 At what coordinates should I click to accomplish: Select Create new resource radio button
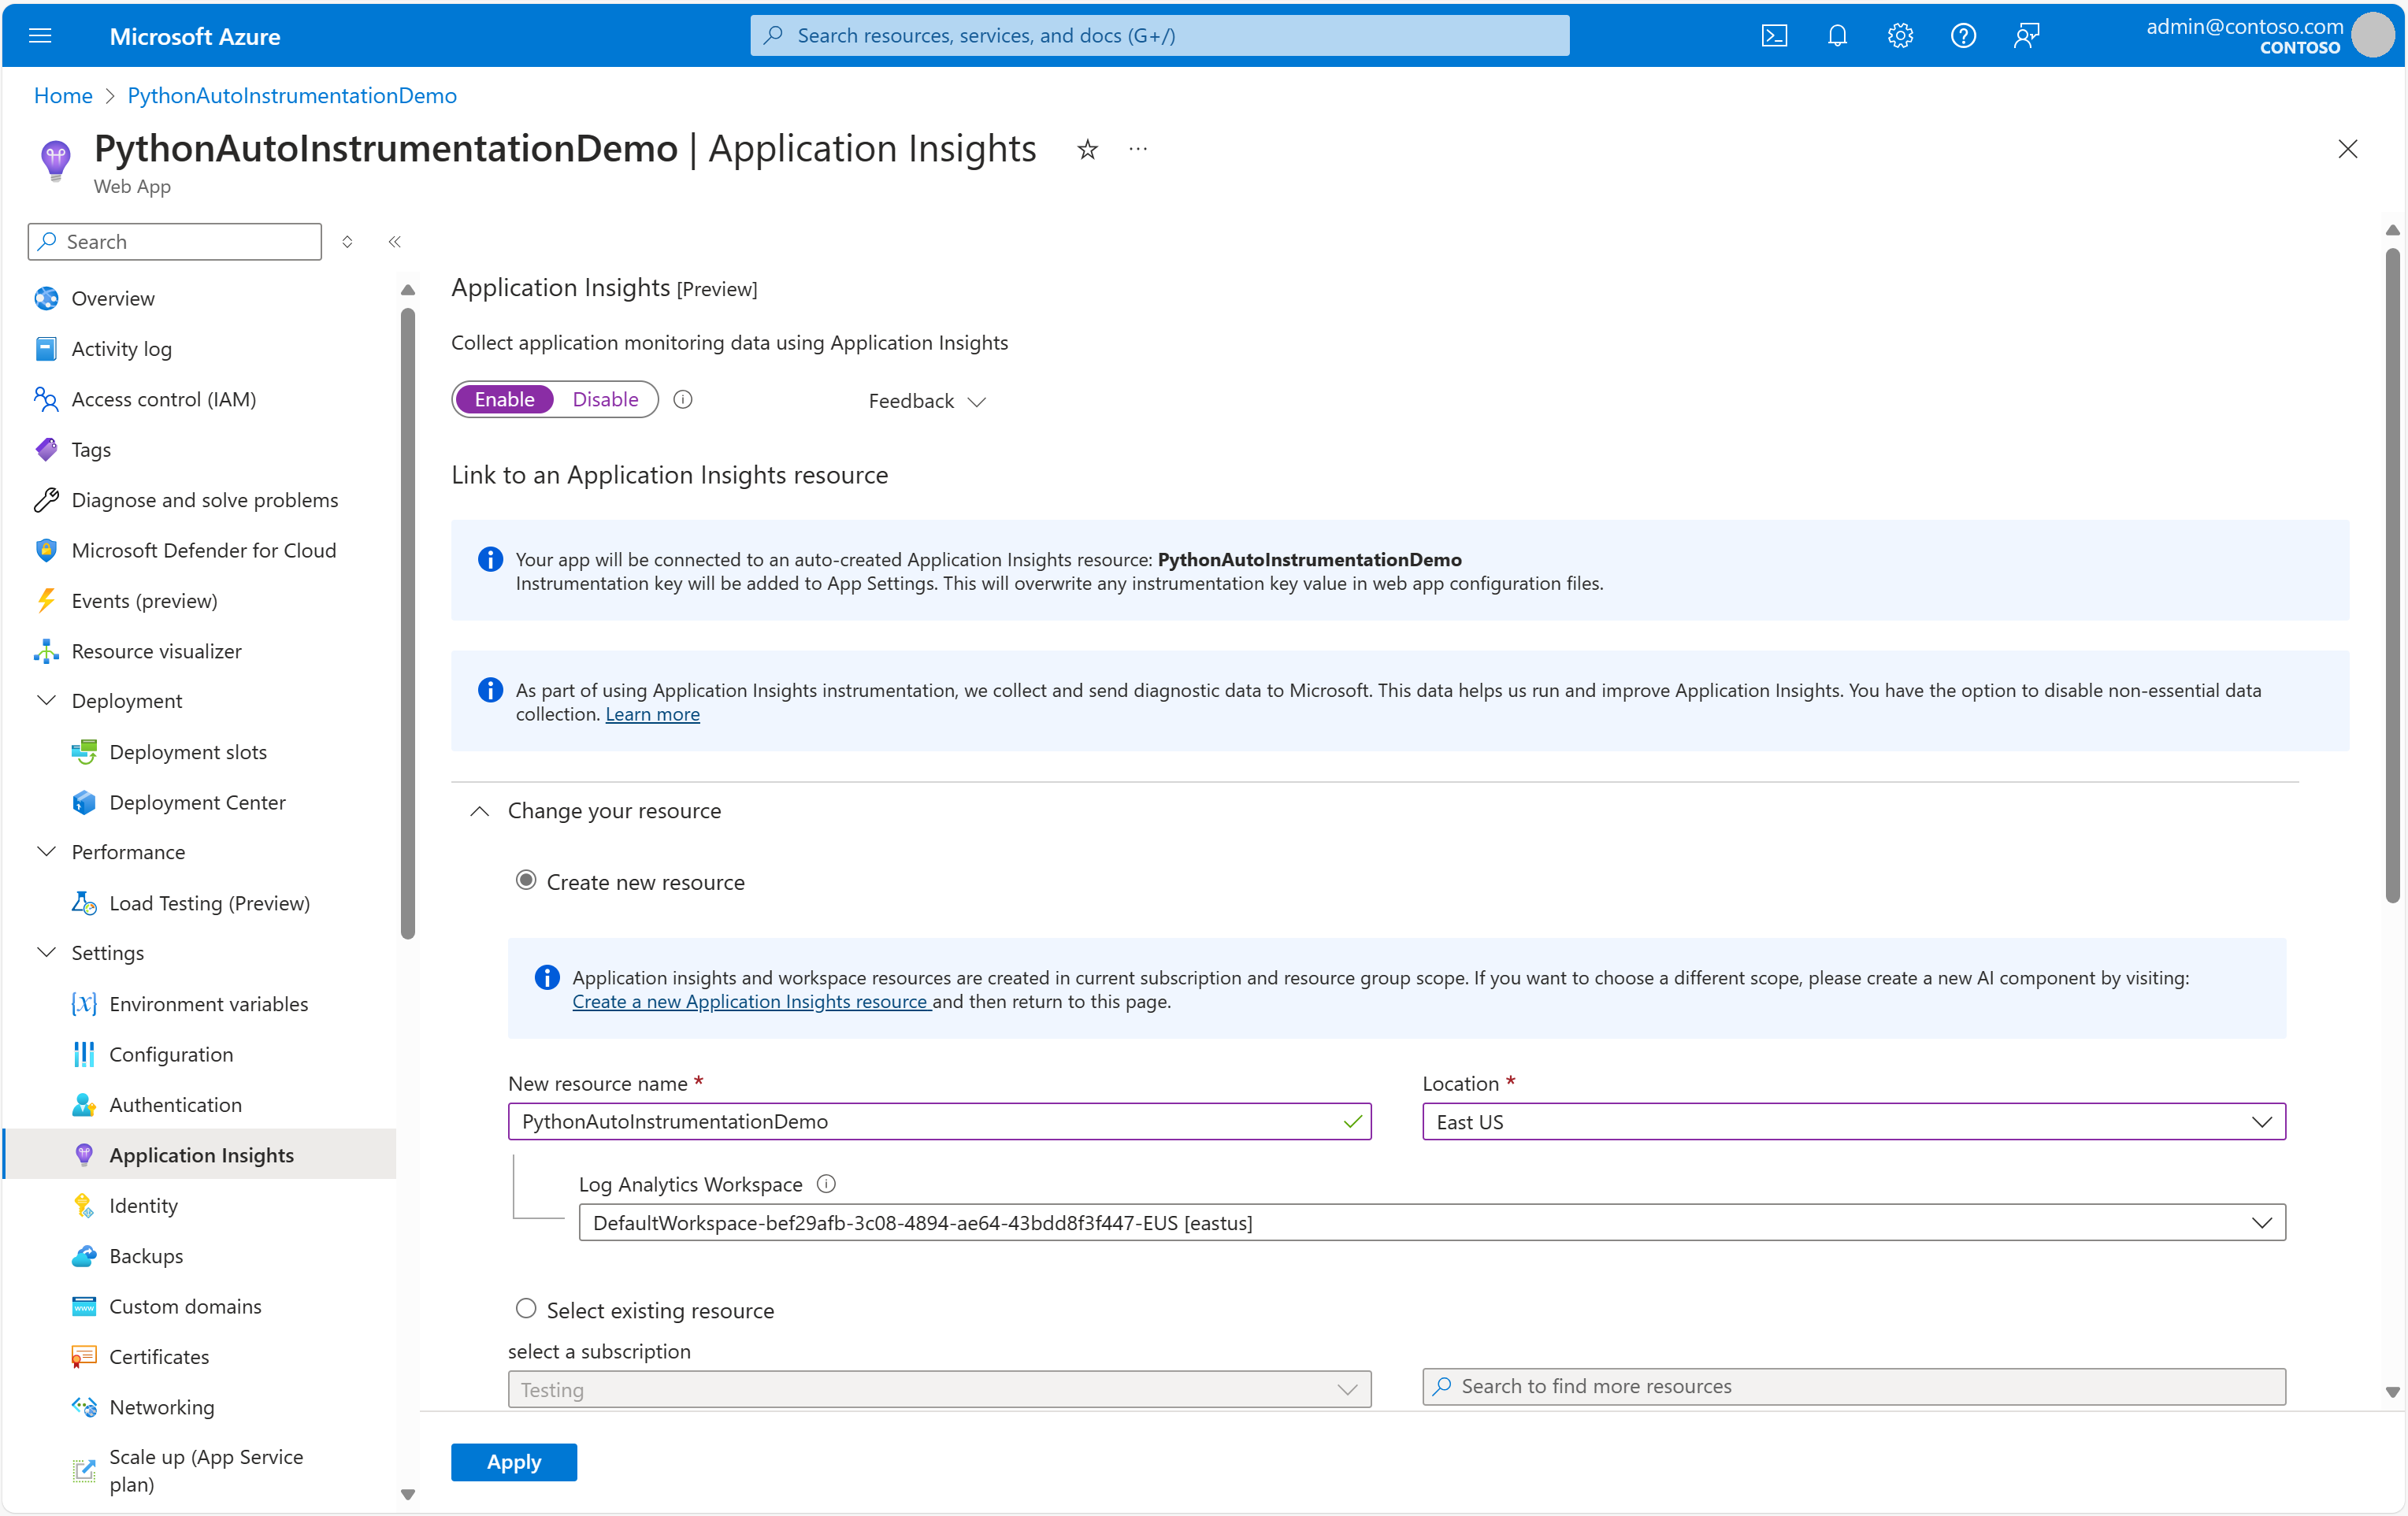[x=526, y=881]
